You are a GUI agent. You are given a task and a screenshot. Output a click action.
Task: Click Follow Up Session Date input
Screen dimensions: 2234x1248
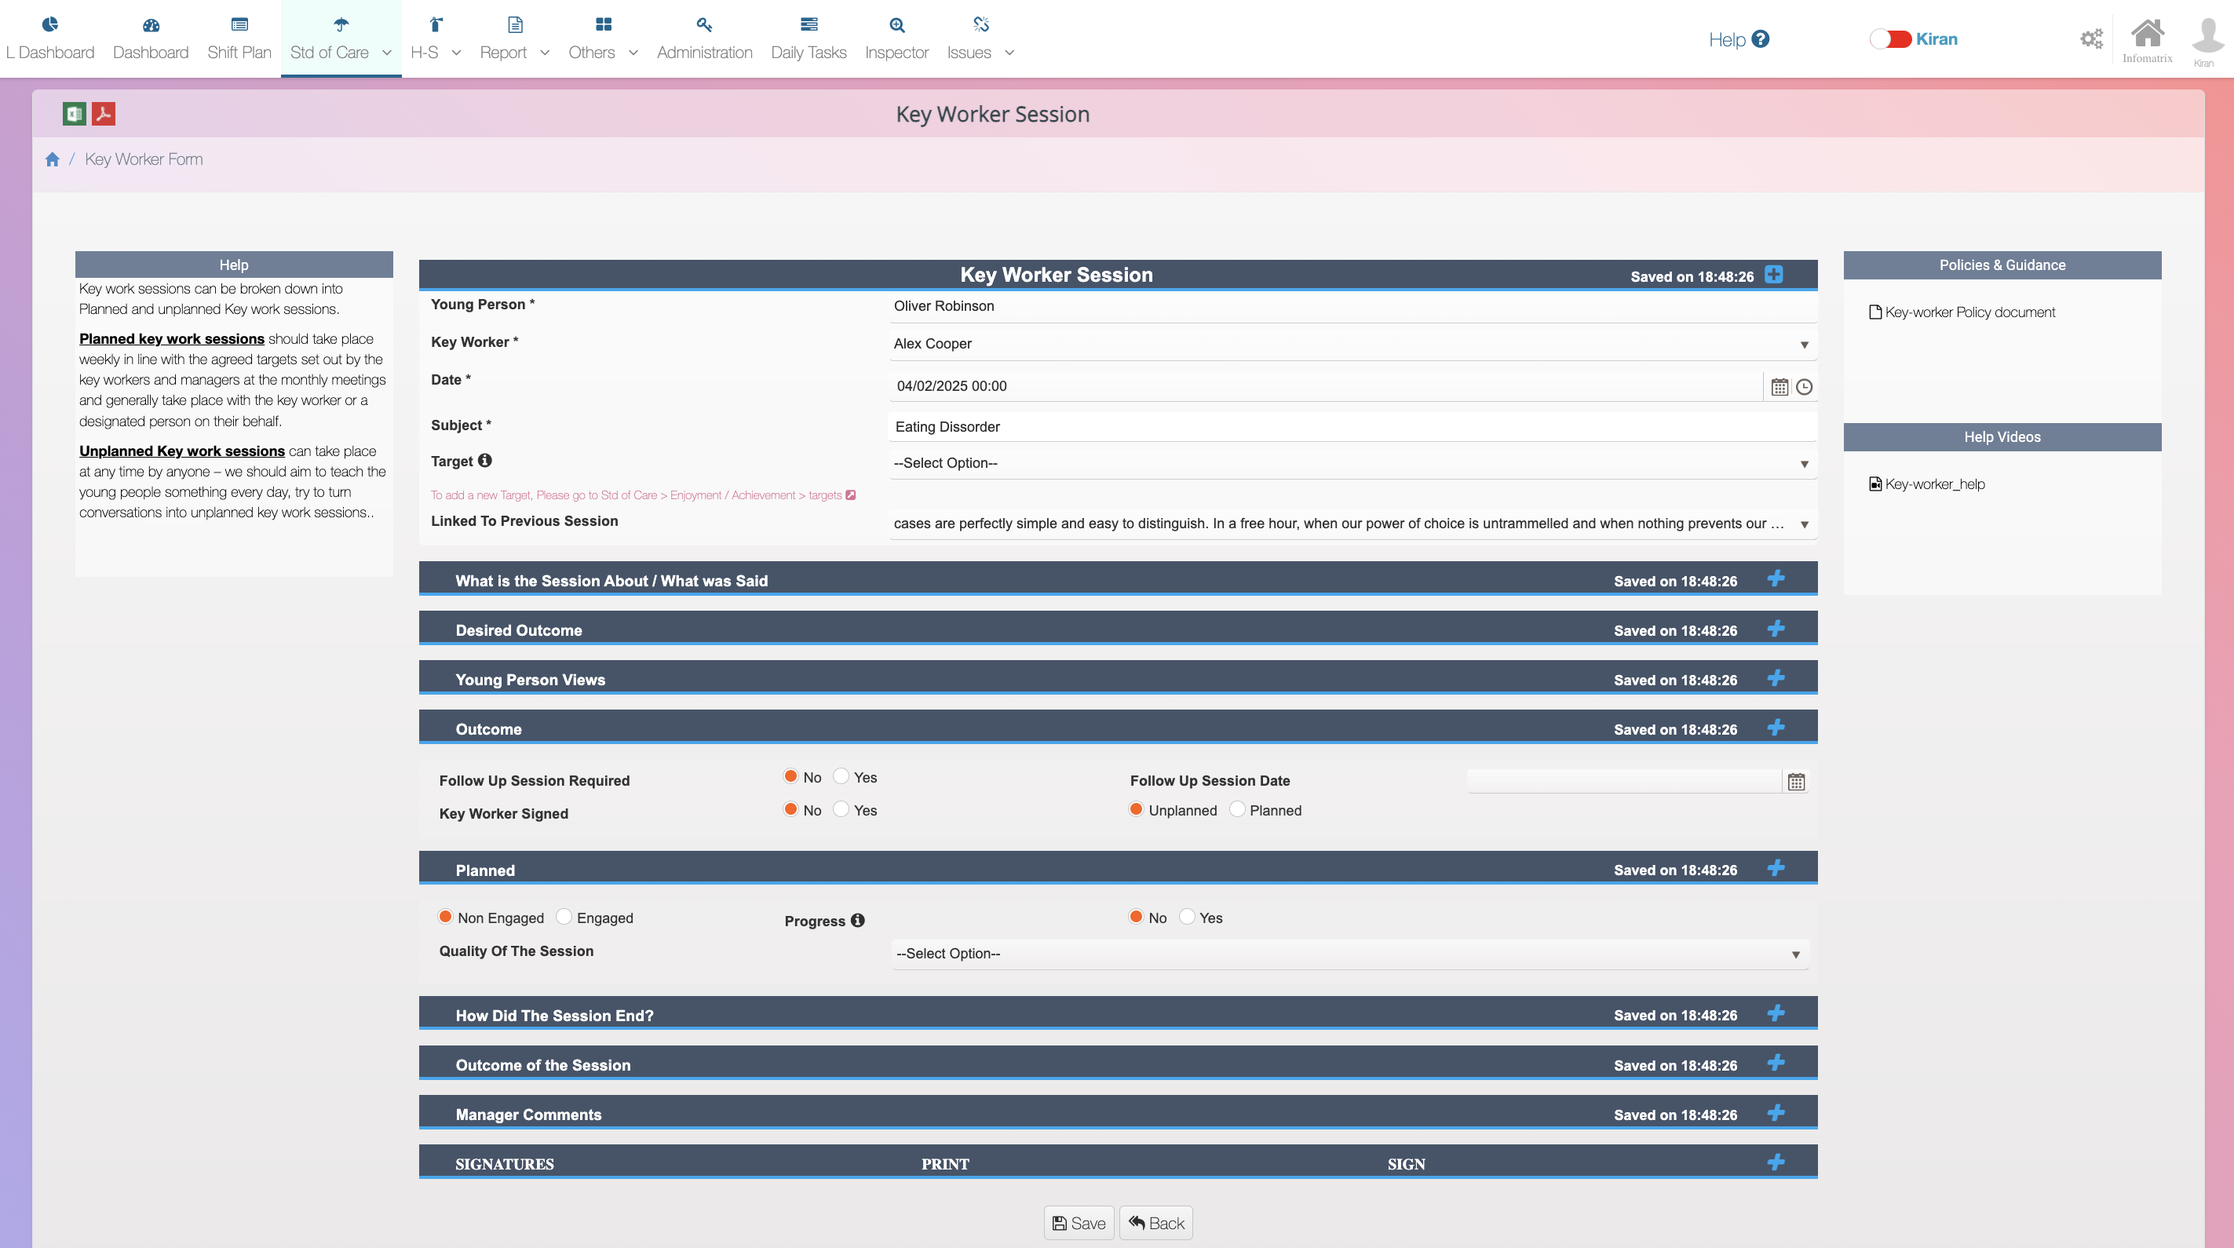1623,780
